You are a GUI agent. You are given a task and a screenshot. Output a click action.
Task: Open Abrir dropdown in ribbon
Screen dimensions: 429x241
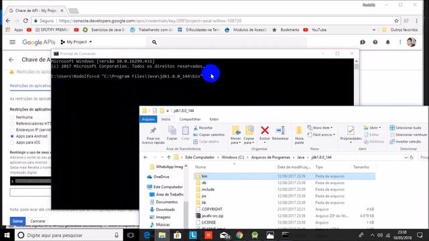point(372,128)
